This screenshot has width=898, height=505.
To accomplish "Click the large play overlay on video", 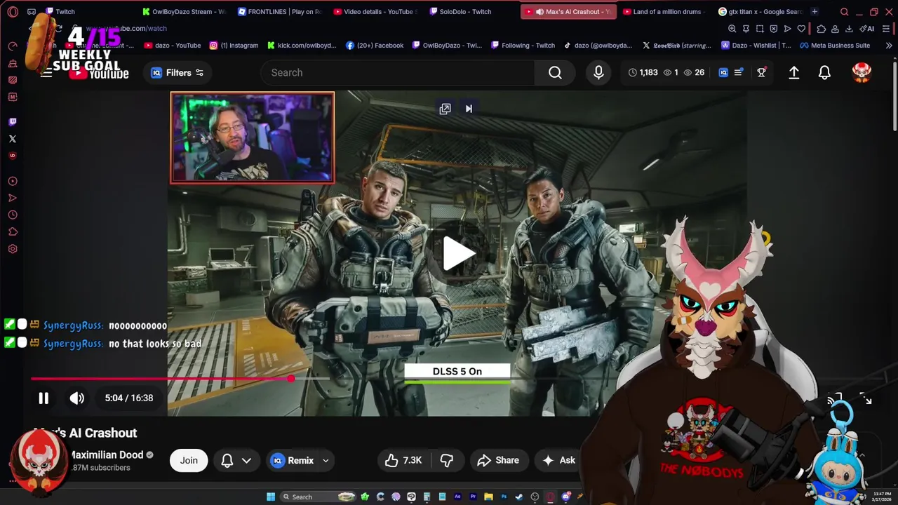I will point(457,253).
